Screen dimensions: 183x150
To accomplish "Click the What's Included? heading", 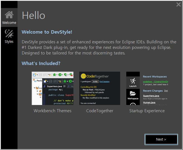I will 41,63.
